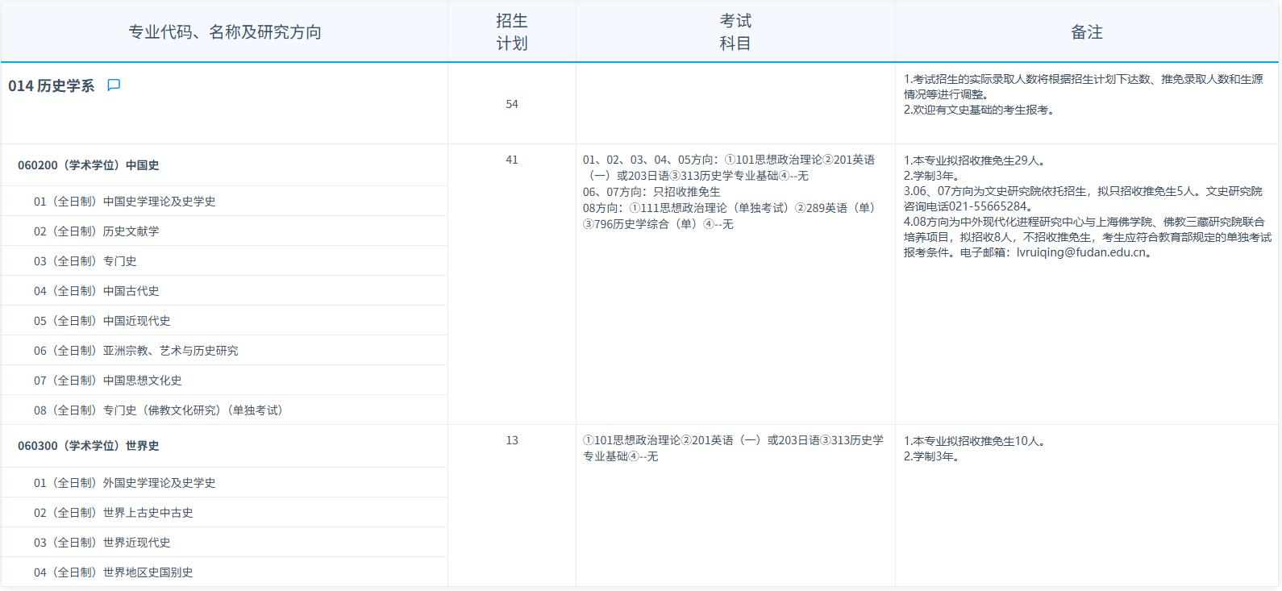
Task: Select direction 03 世界近现代史
Action: coord(102,543)
